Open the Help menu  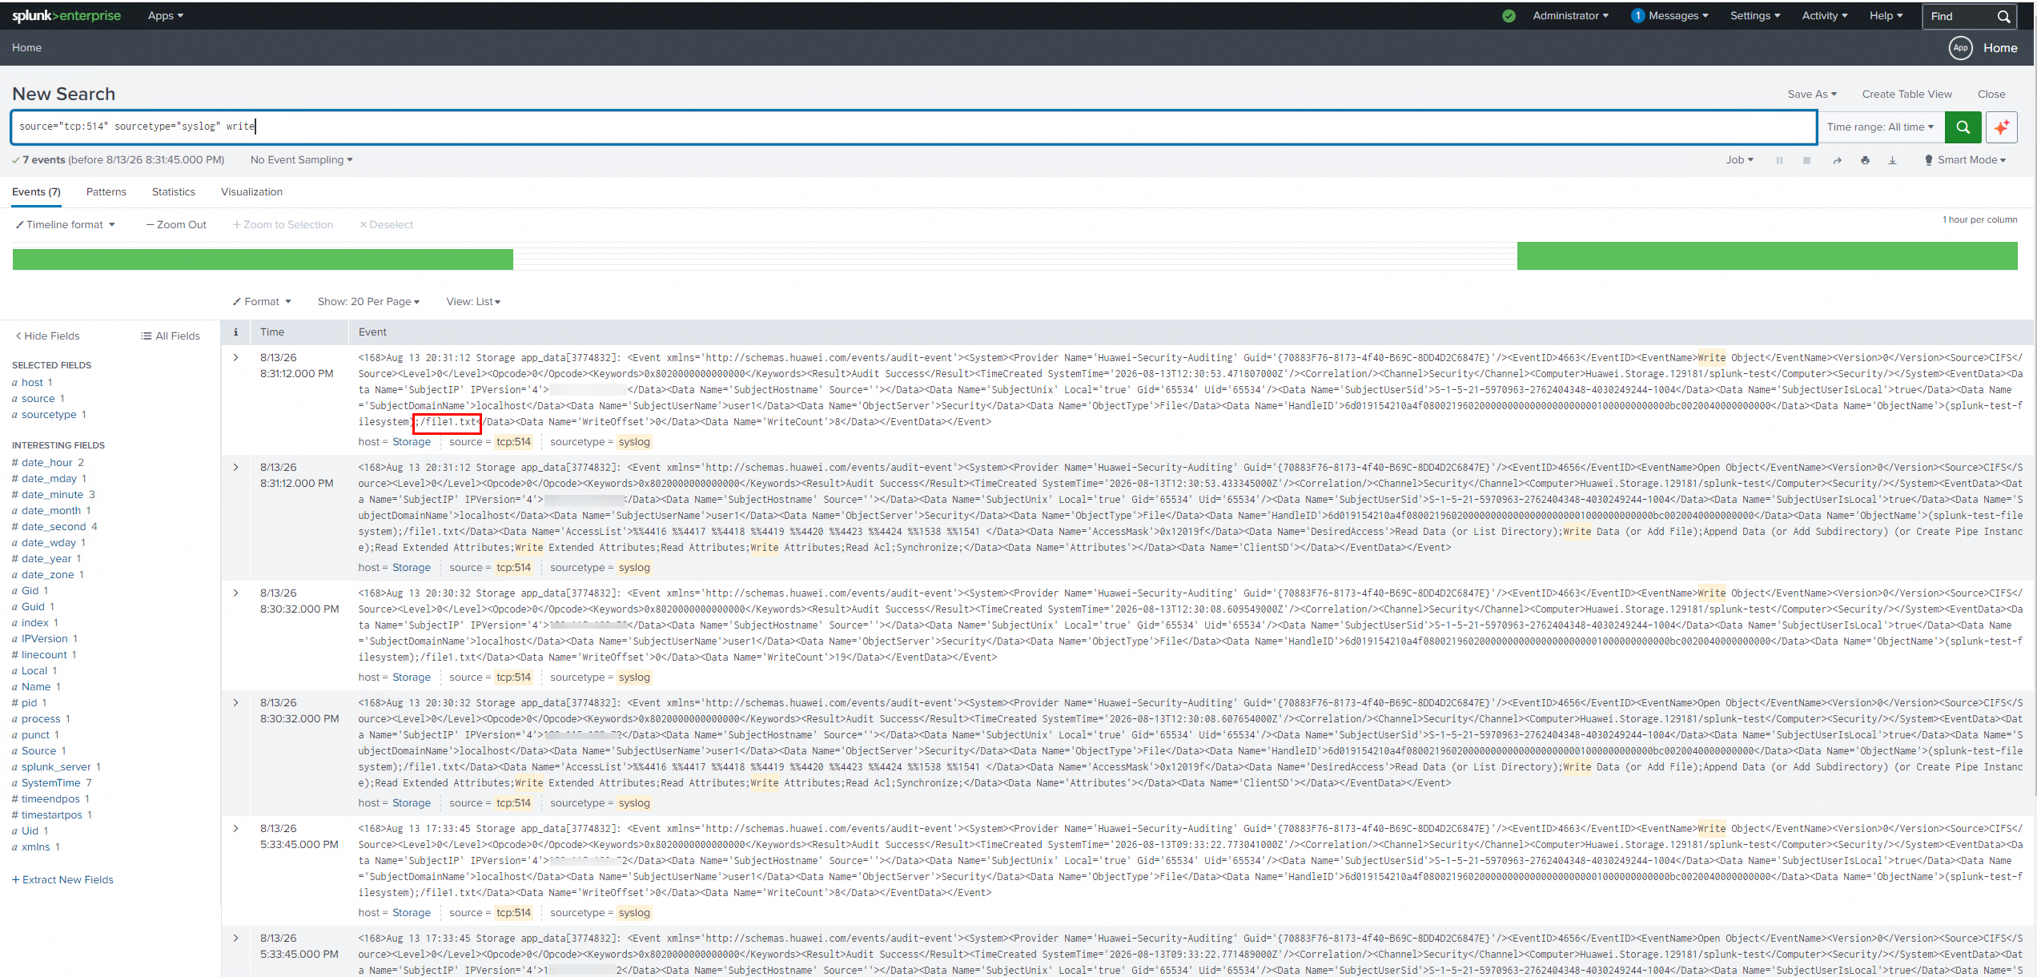[x=1886, y=16]
